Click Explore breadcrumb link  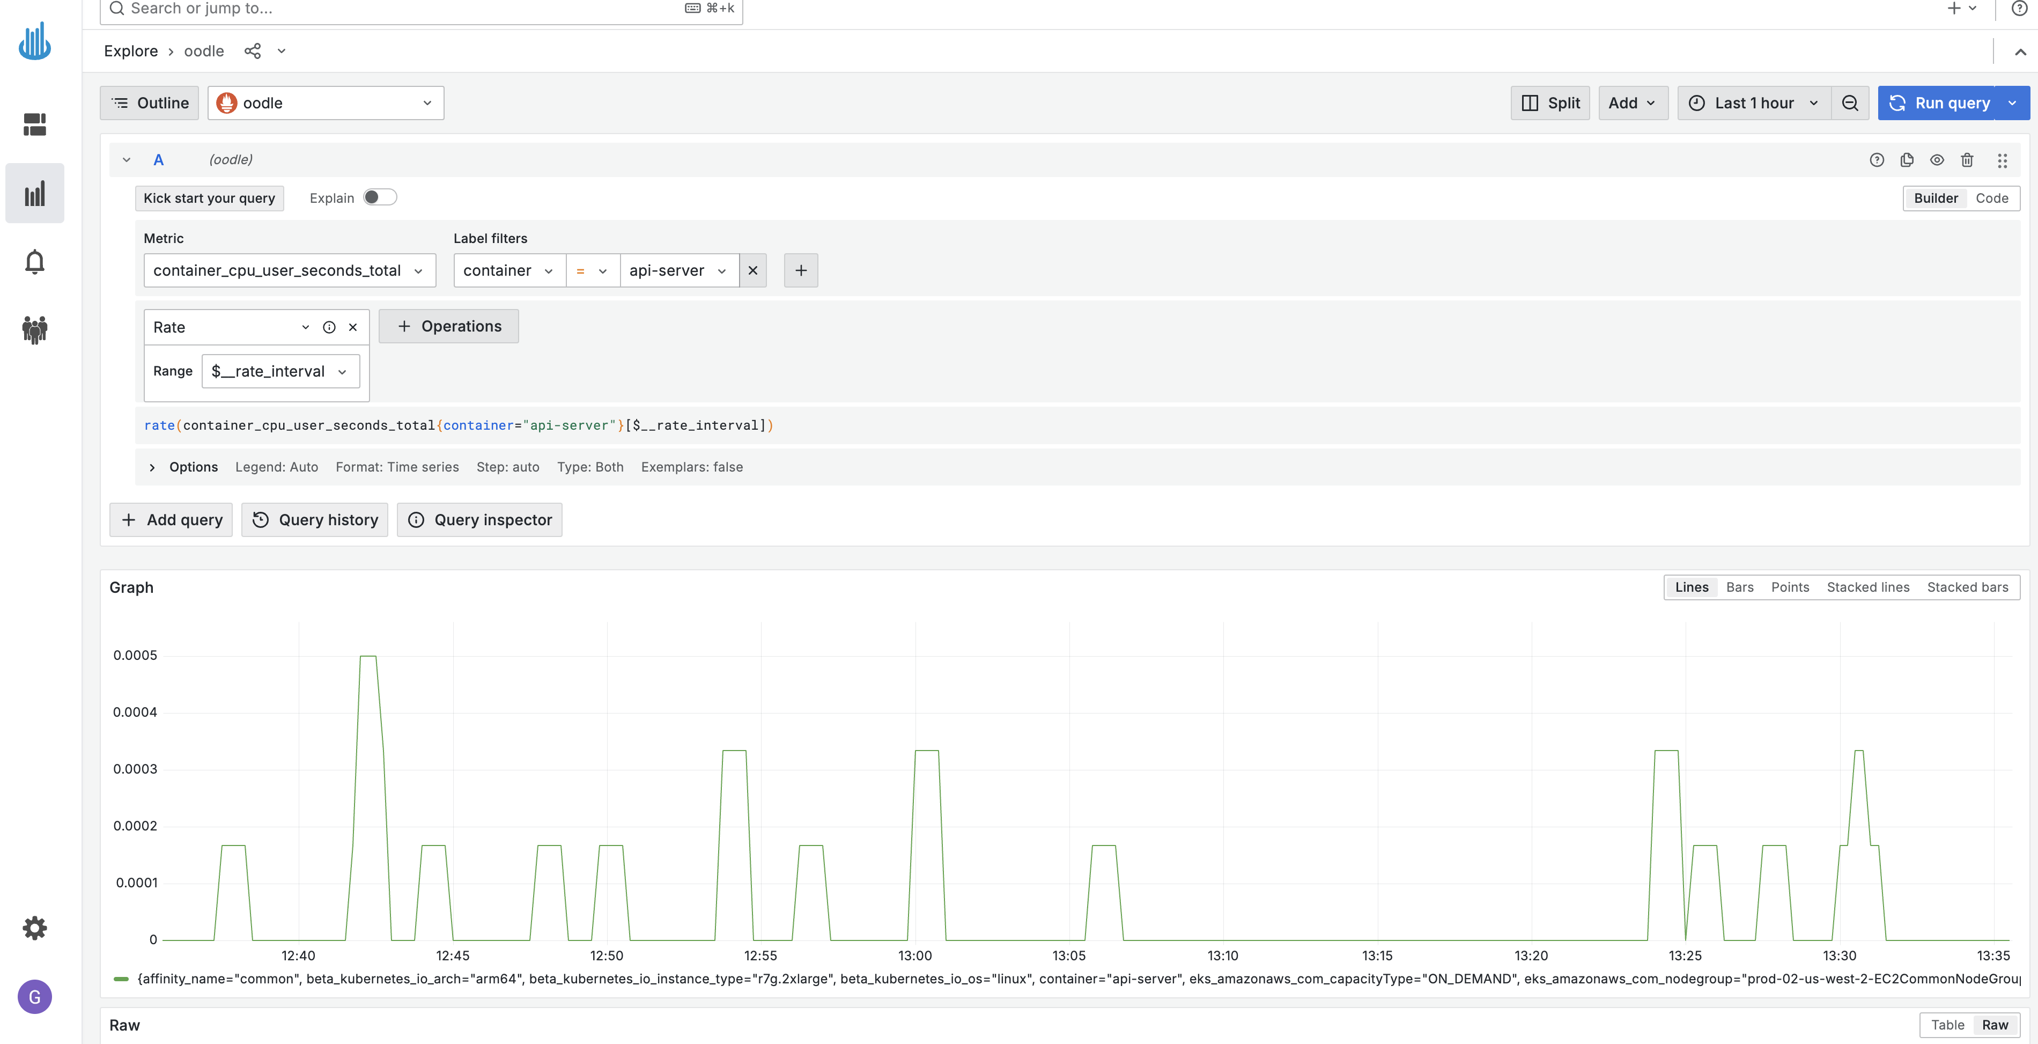point(130,52)
